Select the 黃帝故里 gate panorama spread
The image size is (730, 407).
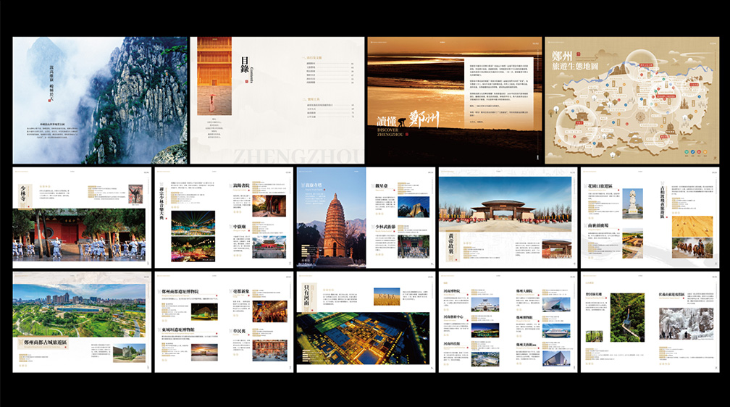pos(508,218)
